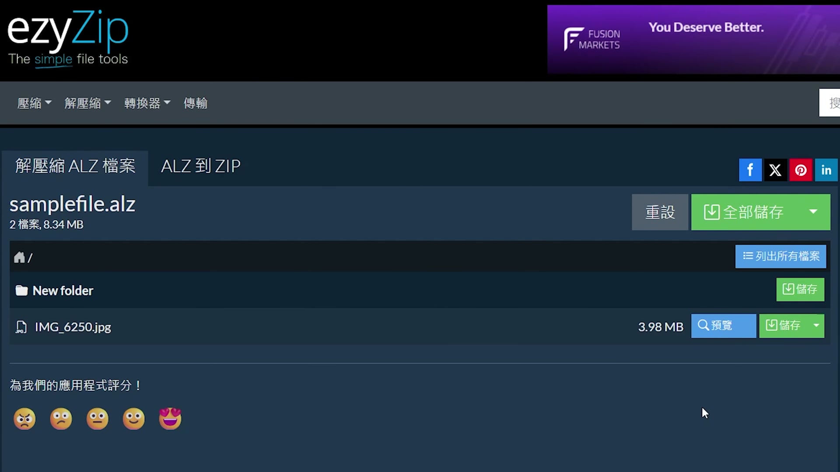Choose the neutral face rating emoji

coord(97,419)
